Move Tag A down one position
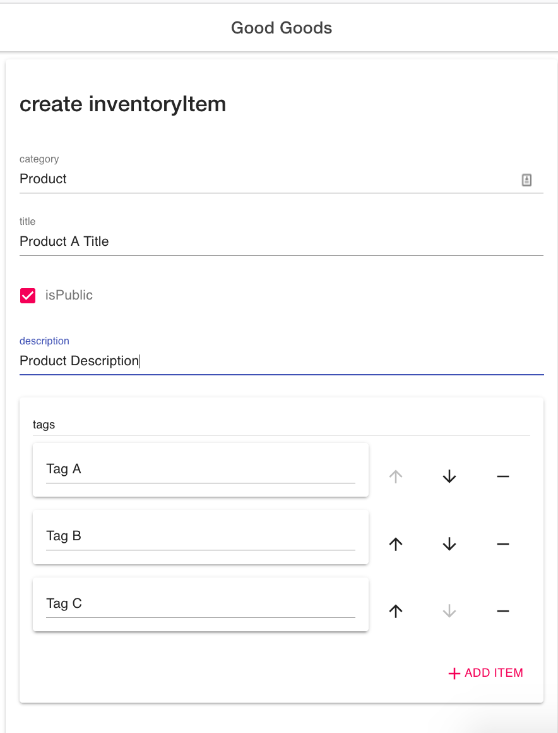This screenshot has height=733, width=558. [449, 476]
